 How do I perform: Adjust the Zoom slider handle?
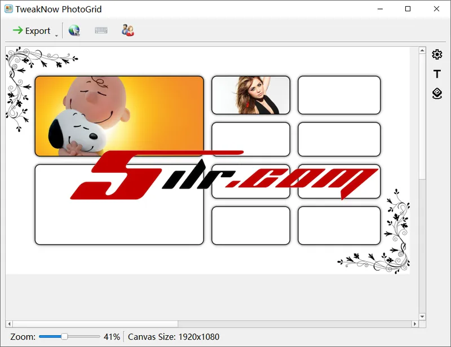(64, 336)
